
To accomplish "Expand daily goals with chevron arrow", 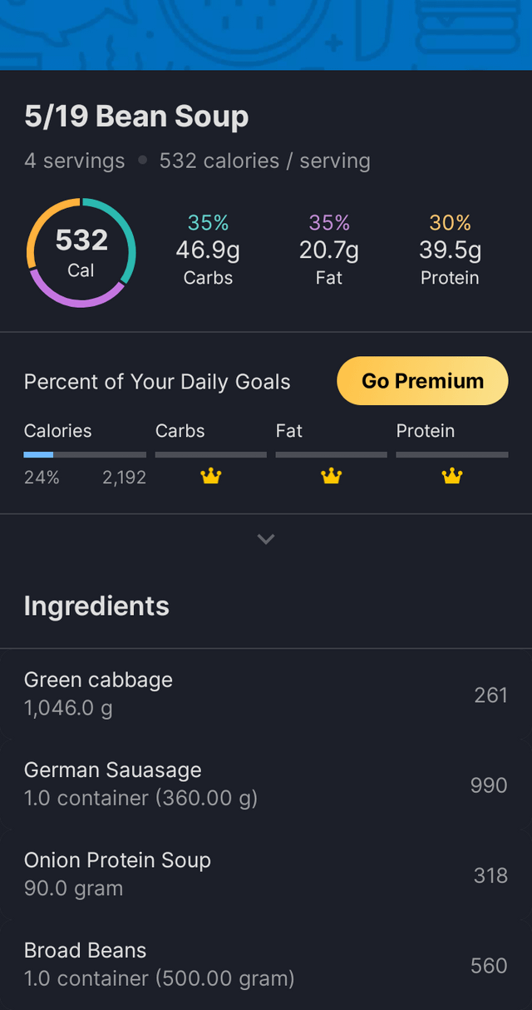I will (x=266, y=539).
